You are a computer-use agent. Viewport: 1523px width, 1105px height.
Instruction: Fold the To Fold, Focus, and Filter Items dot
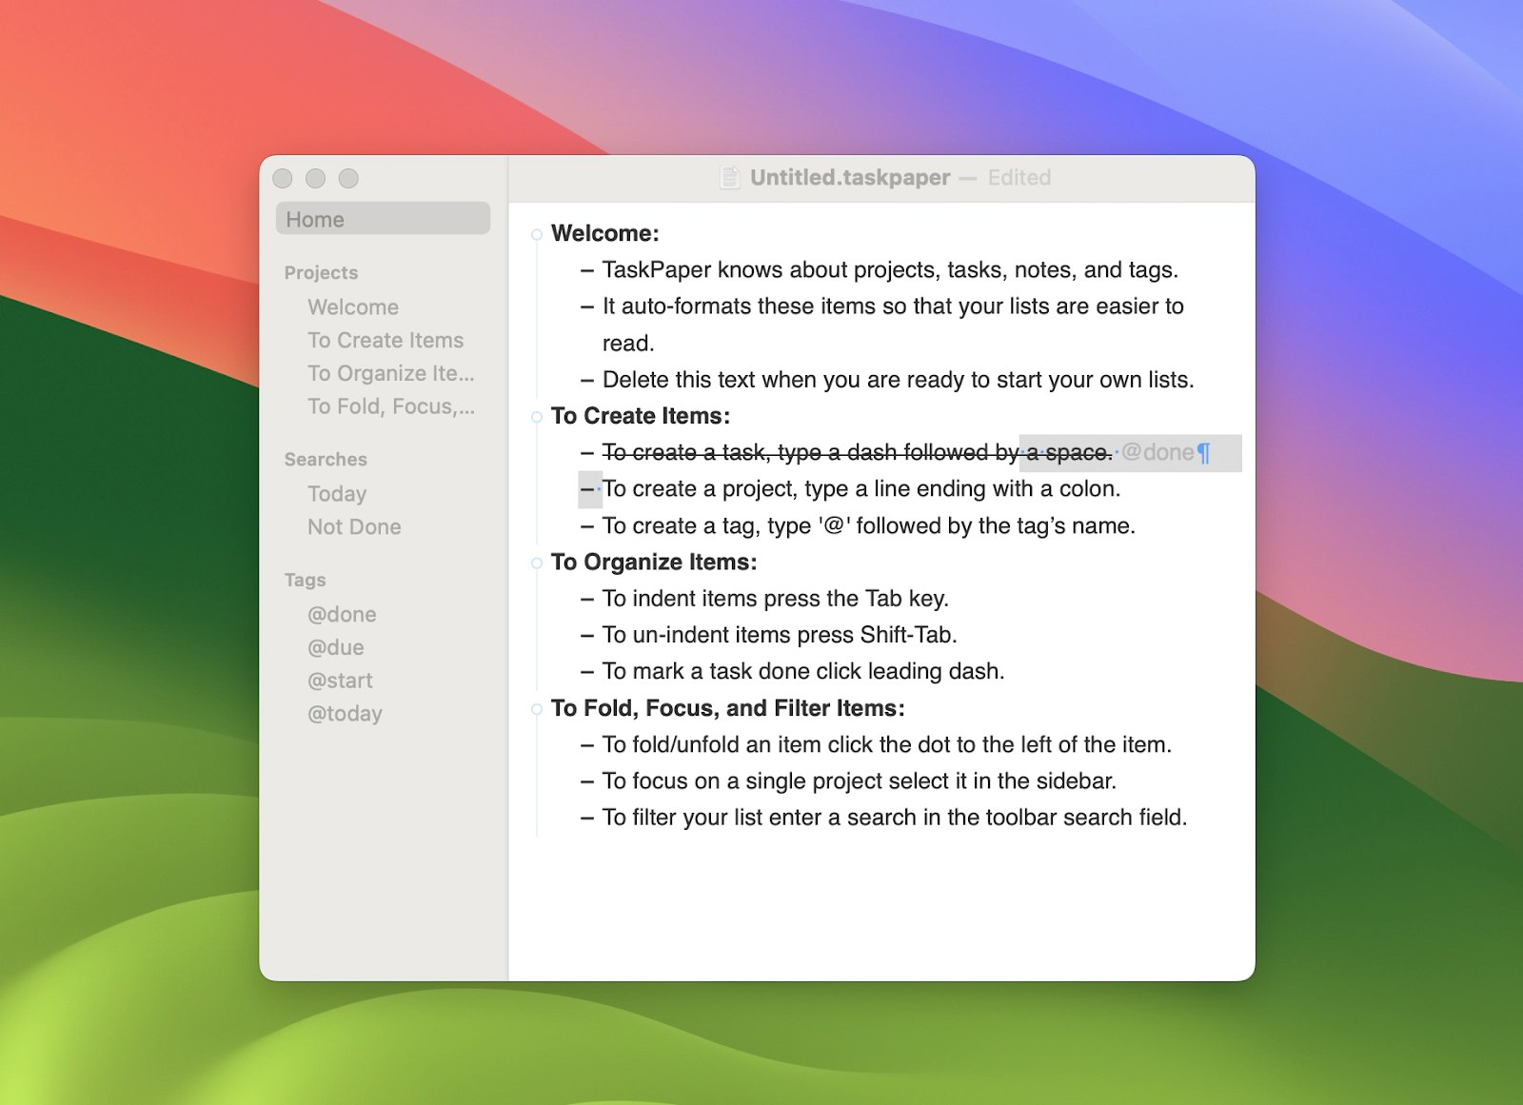pyautogui.click(x=537, y=709)
